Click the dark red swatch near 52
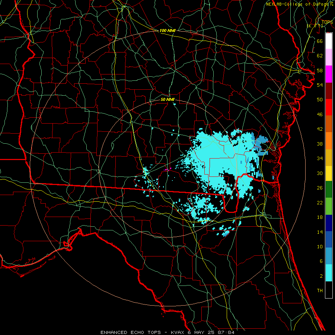335x335 pixels. [x=329, y=90]
